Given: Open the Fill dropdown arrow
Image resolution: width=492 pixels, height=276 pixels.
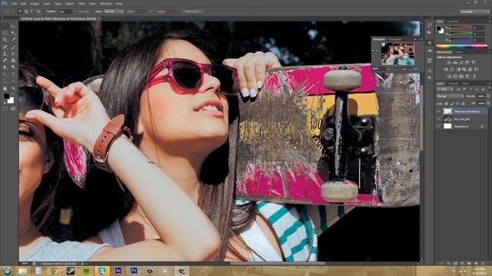Looking at the screenshot, I should [x=487, y=103].
